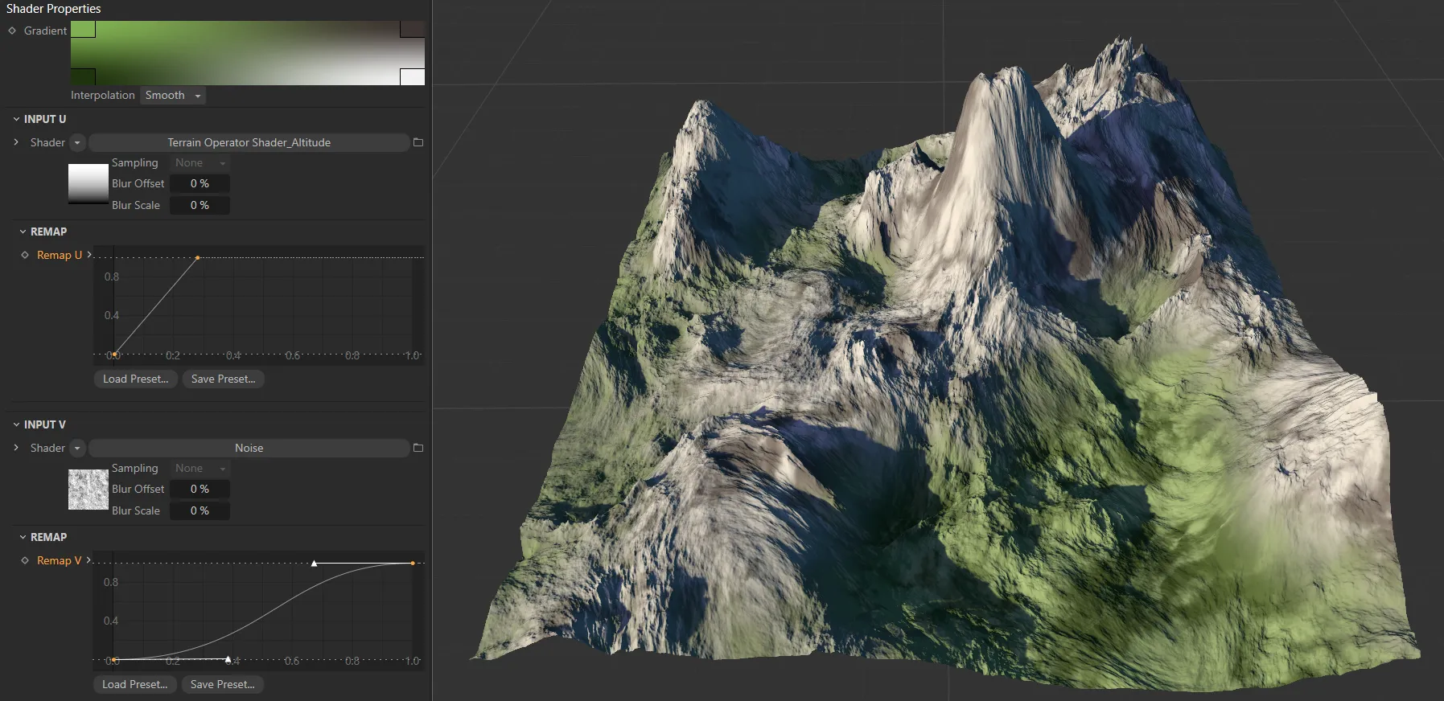This screenshot has height=701, width=1444.
Task: Click Save Preset under the Remap V curve
Action: tap(222, 684)
